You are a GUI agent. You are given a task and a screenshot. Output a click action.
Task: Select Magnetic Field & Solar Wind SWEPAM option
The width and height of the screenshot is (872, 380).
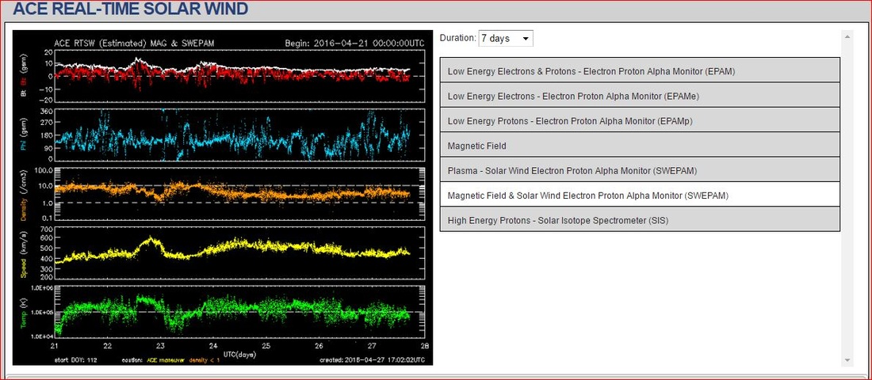[640, 195]
